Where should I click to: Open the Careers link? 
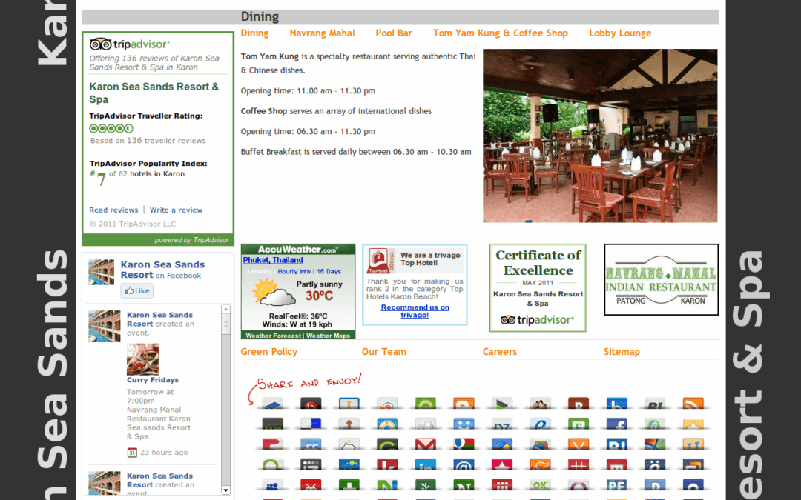pyautogui.click(x=500, y=352)
